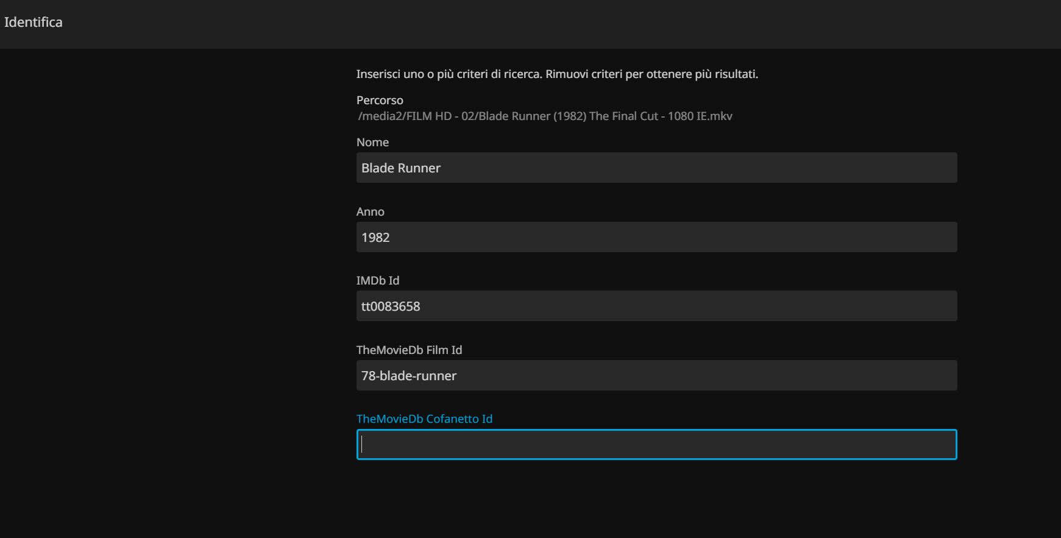This screenshot has width=1061, height=538.
Task: Place cursor on the "Blade Runner" name text
Action: (x=400, y=168)
